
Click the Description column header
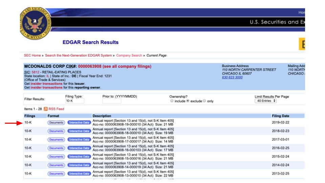pos(102,116)
